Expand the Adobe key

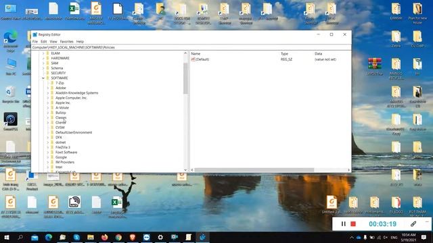(x=48, y=88)
